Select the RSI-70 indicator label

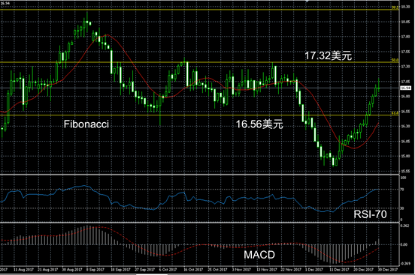370,214
